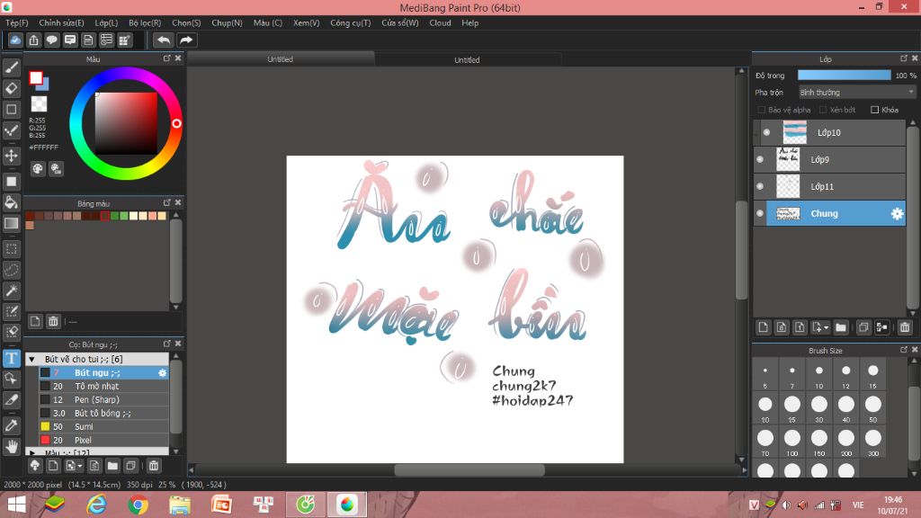
Task: Hide the Chung layer
Action: click(x=760, y=214)
